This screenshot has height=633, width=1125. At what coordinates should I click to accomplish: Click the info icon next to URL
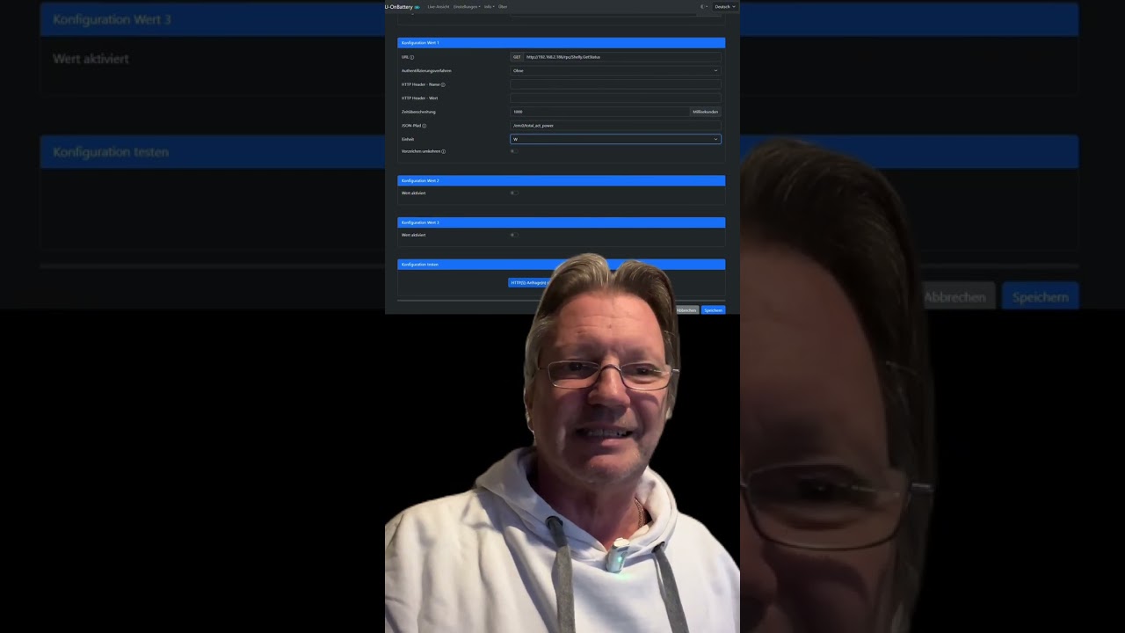[x=412, y=57]
